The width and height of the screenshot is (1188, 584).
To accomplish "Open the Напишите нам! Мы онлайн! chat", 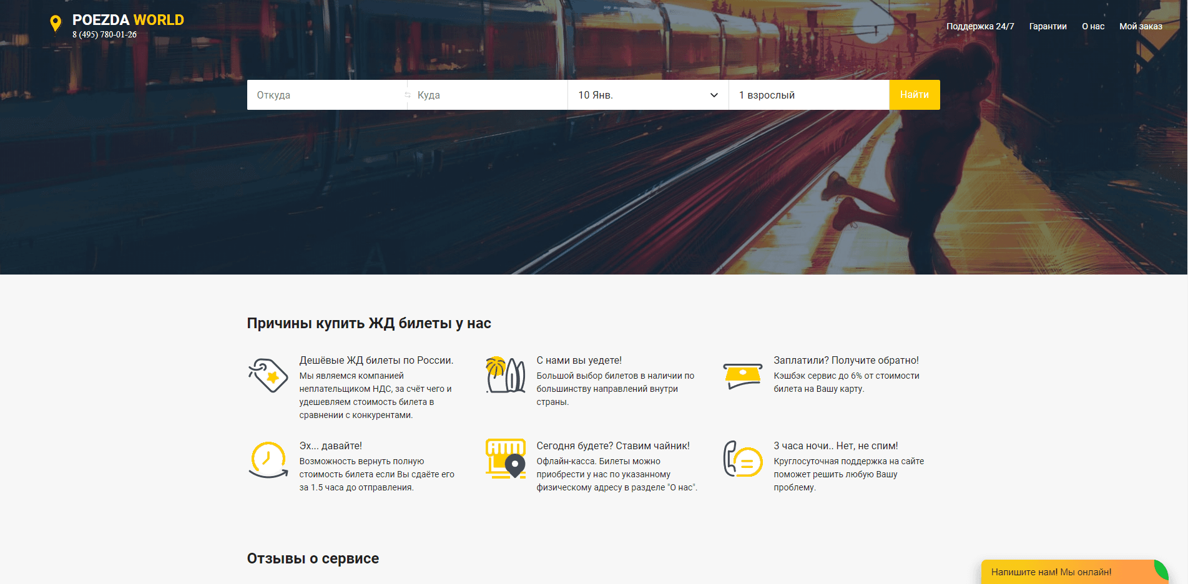I will [1051, 572].
